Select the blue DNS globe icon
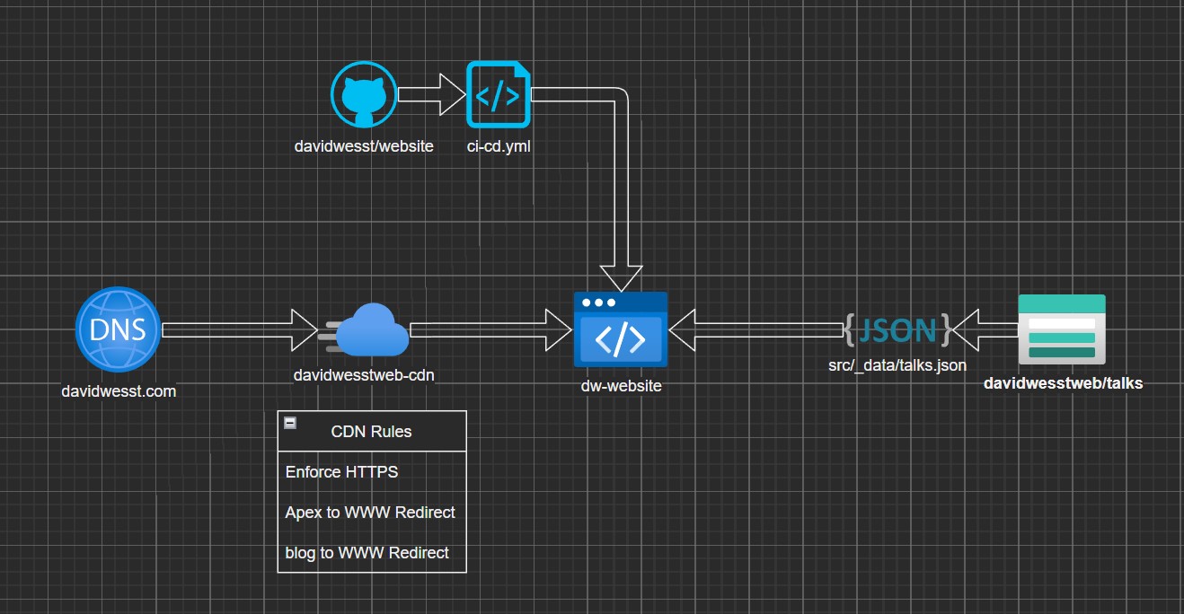Screen dimensions: 1184x614 point(119,329)
